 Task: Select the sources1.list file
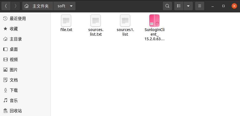tap(125, 25)
